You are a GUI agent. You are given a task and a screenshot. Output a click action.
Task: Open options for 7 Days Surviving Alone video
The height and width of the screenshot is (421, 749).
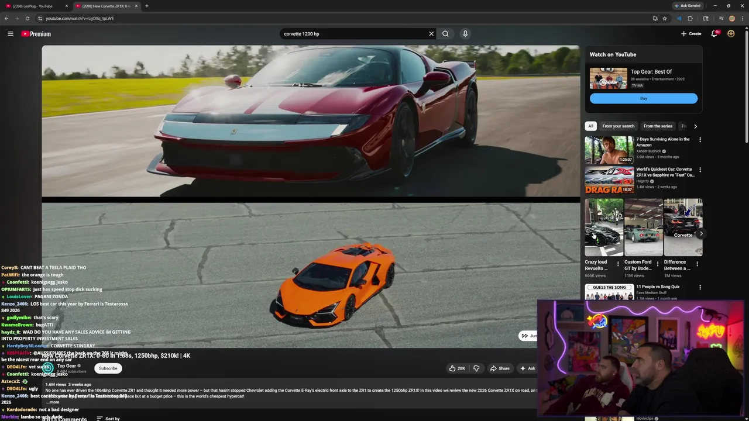pos(700,140)
